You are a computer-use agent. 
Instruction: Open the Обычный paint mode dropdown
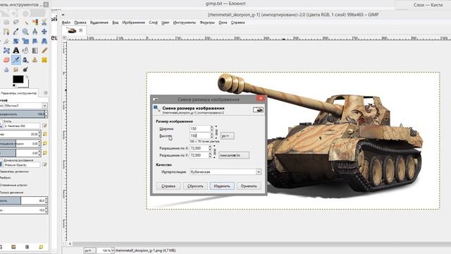(x=25, y=106)
